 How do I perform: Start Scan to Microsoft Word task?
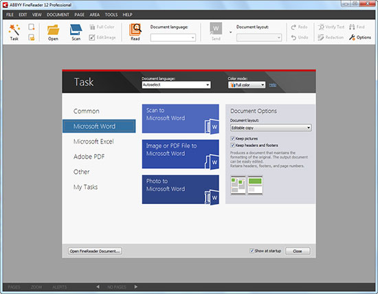click(180, 119)
